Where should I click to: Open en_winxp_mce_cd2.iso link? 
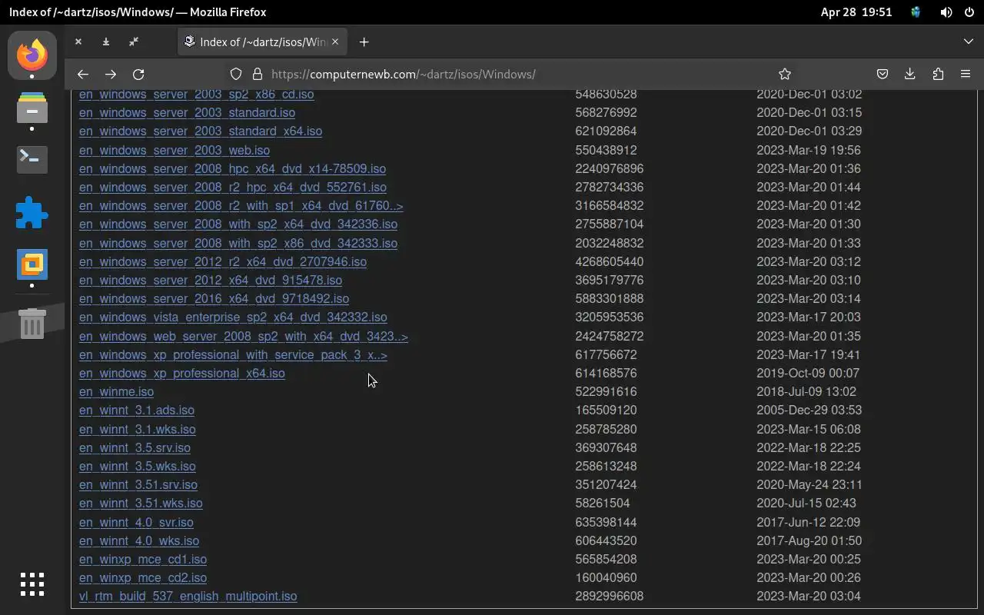pyautogui.click(x=143, y=577)
